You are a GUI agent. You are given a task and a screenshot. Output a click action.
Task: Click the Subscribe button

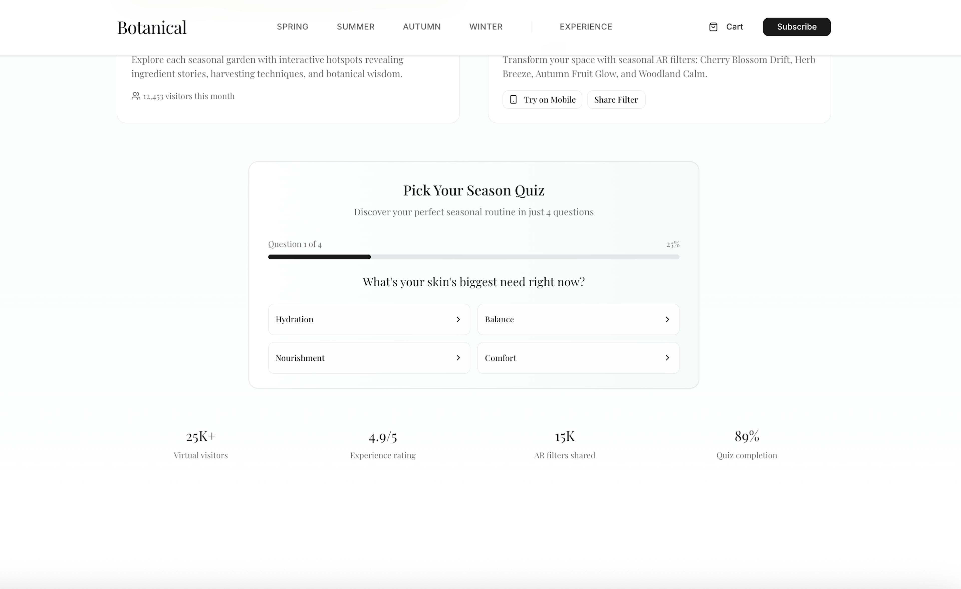tap(796, 27)
